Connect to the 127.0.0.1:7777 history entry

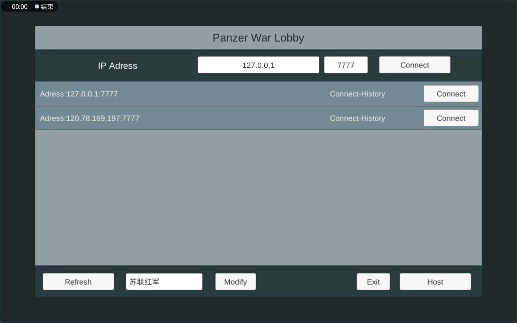[x=451, y=94]
